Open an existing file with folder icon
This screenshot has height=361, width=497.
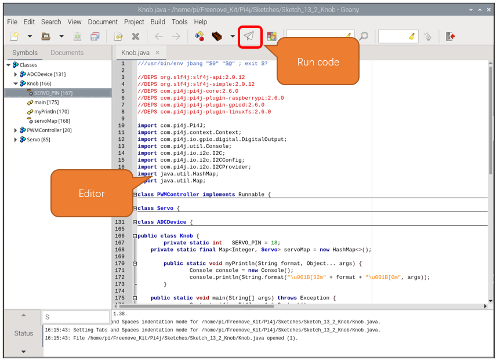pyautogui.click(x=46, y=37)
